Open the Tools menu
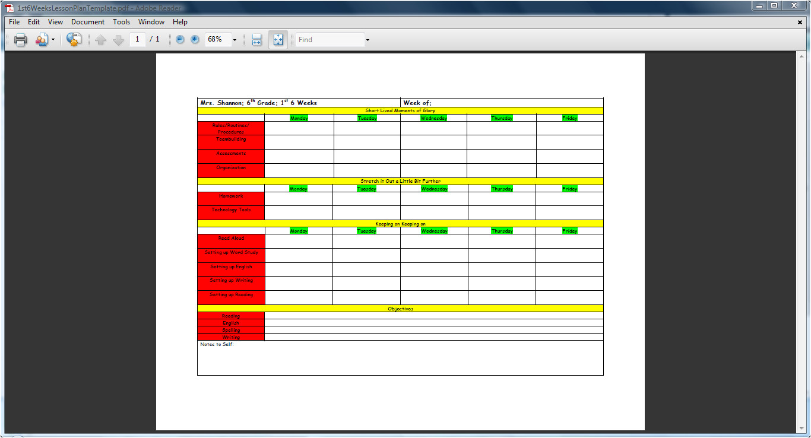Viewport: 811px width, 438px height. [x=121, y=22]
